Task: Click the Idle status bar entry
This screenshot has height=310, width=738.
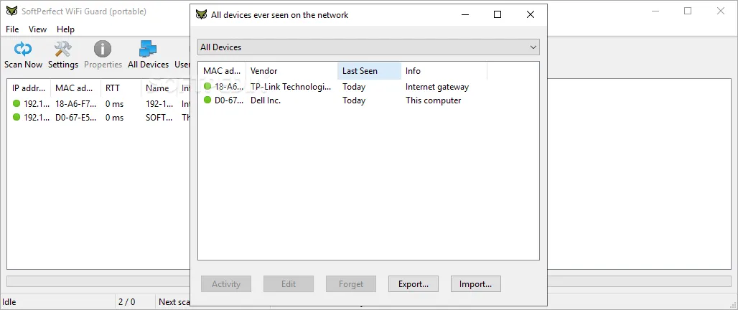Action: pos(9,302)
